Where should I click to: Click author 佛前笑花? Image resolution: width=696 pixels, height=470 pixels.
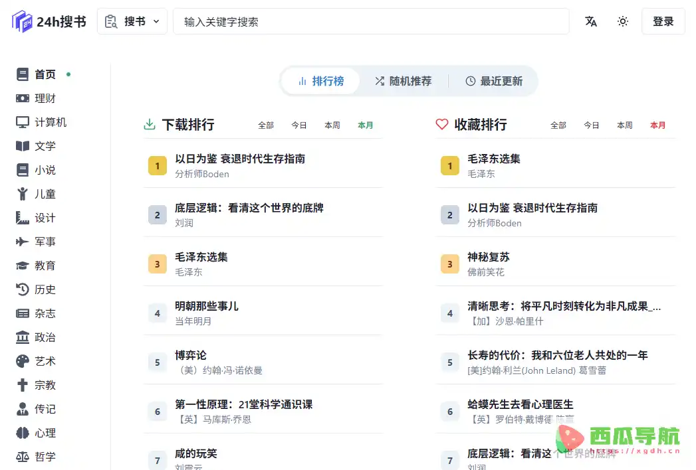[x=485, y=272]
